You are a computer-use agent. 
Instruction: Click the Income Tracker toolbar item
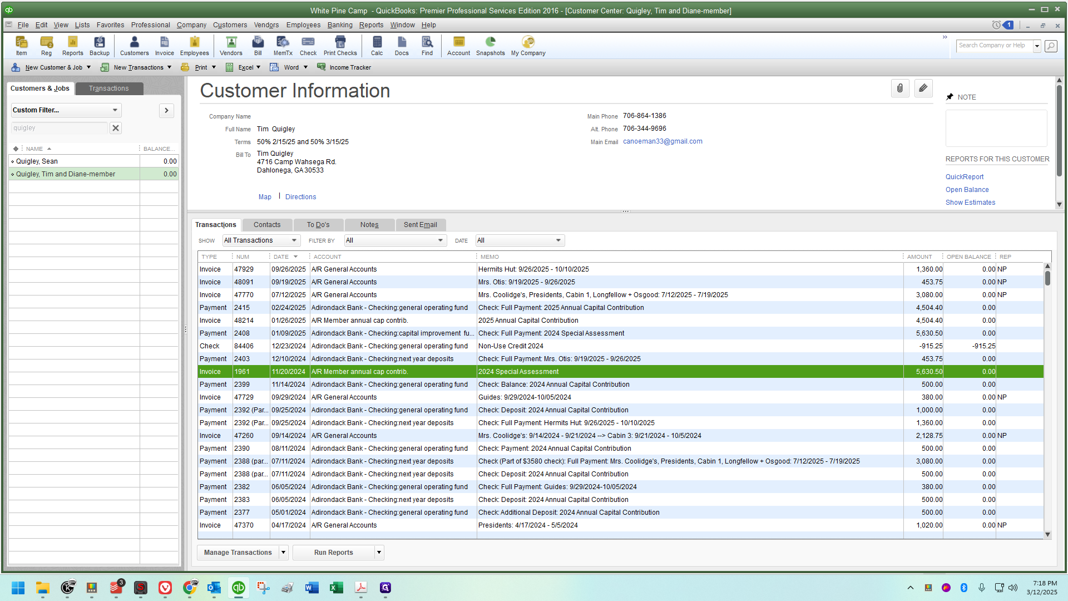(x=344, y=67)
